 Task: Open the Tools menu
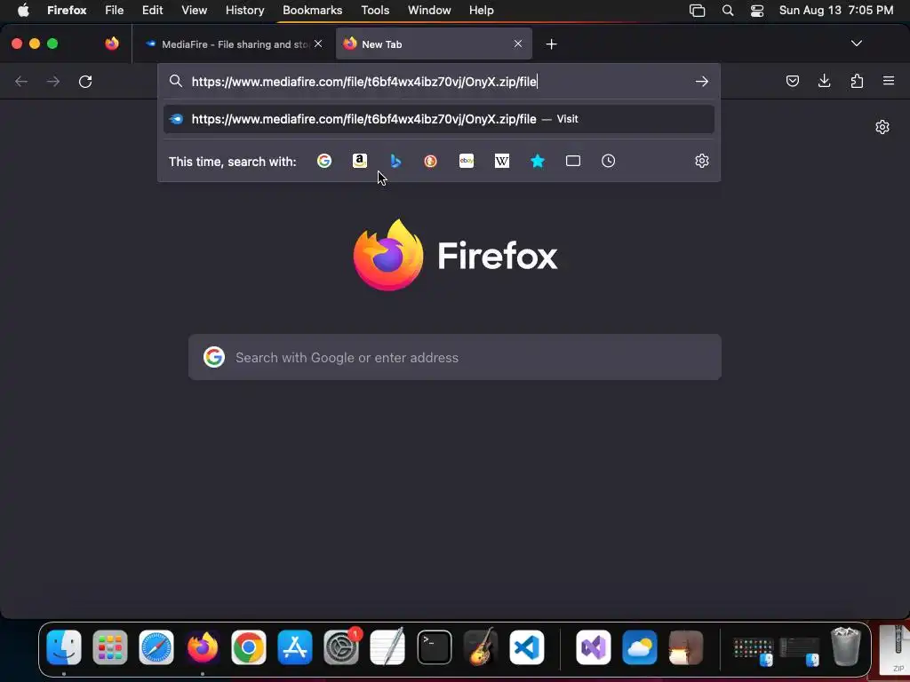(376, 11)
